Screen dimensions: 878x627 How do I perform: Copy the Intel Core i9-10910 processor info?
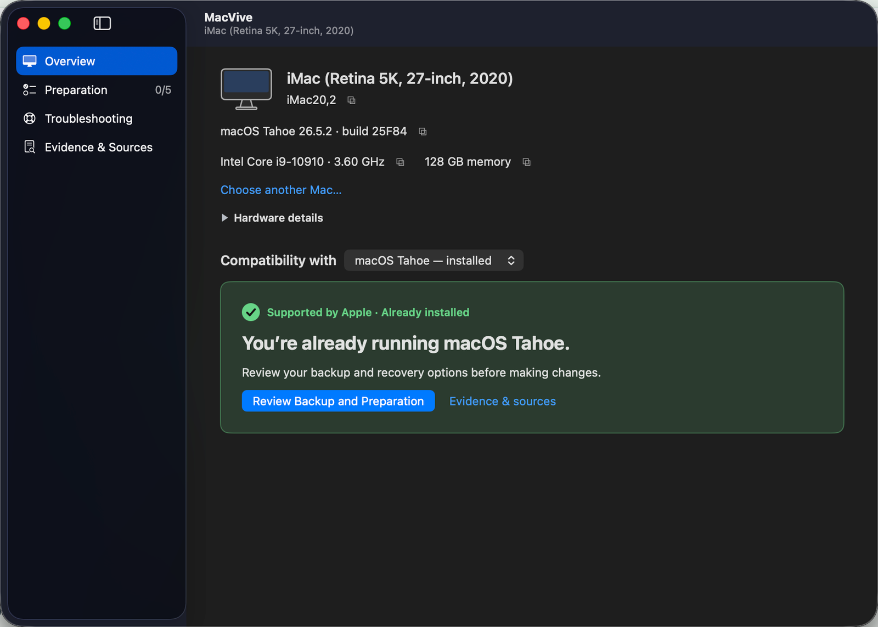400,162
